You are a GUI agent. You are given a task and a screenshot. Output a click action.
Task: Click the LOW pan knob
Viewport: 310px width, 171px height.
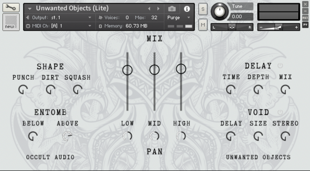tap(127, 136)
